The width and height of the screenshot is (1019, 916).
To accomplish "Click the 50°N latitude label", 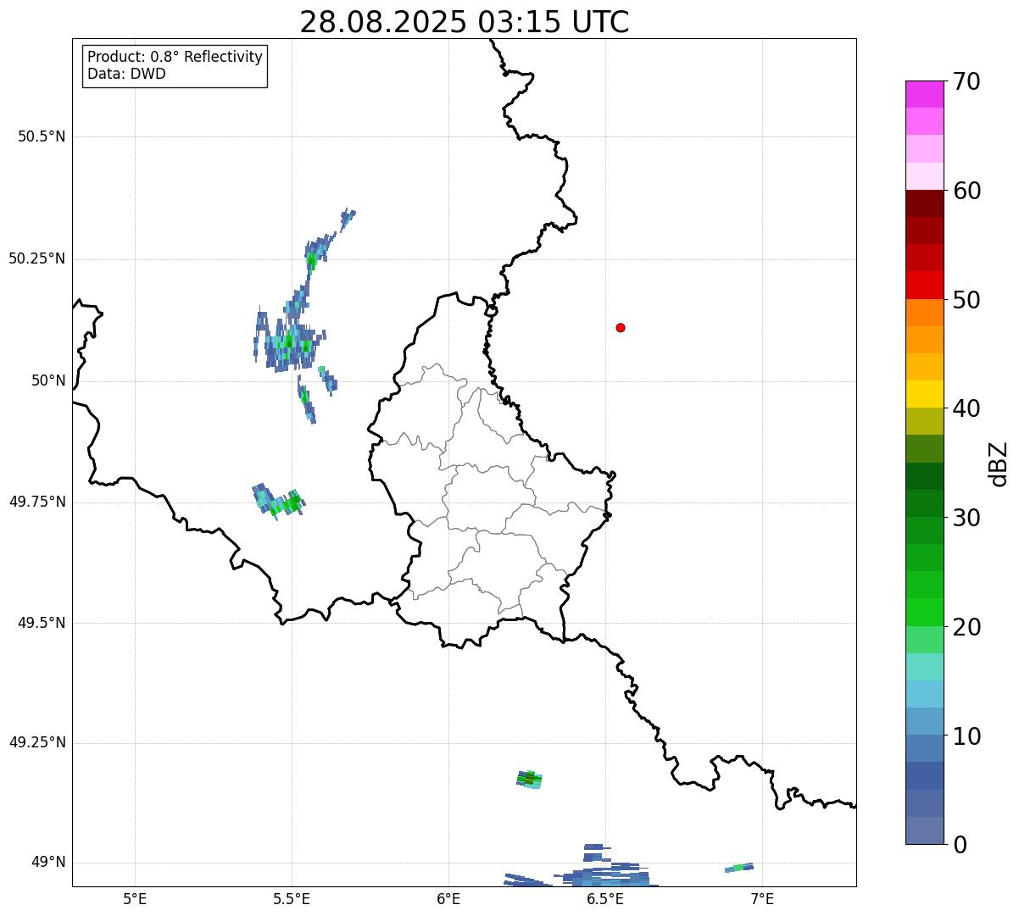I will tap(48, 380).
